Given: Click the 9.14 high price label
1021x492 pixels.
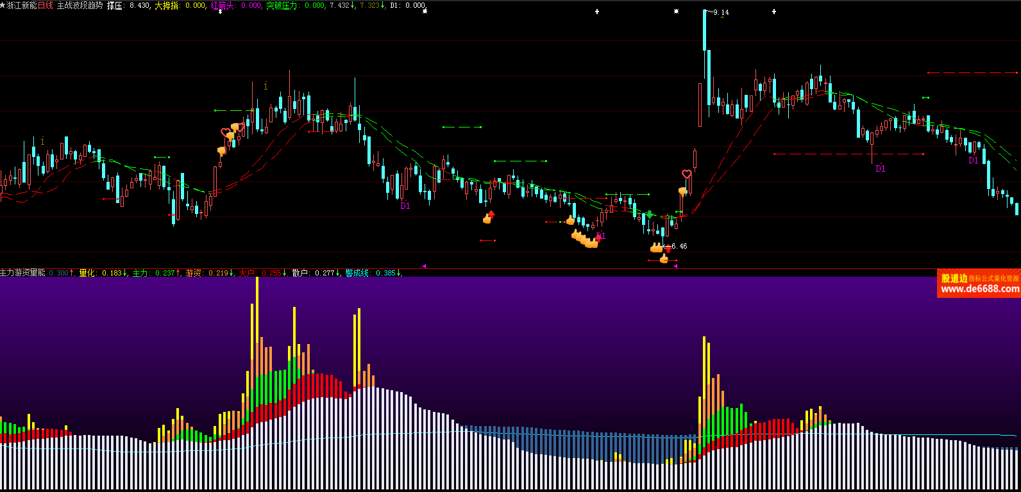Looking at the screenshot, I should click(721, 13).
